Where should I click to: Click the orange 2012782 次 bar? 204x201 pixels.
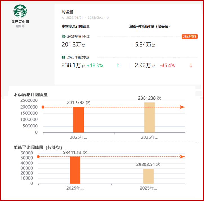point(79,120)
